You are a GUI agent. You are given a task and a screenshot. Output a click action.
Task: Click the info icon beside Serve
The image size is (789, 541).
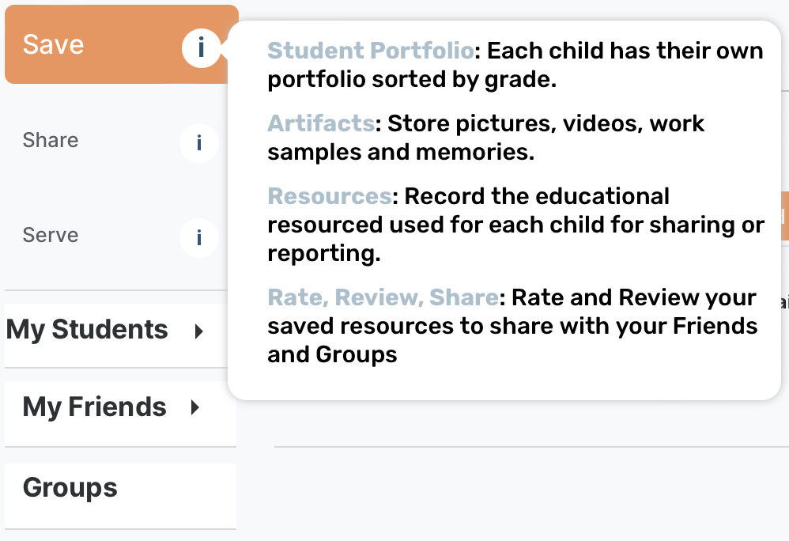click(x=198, y=237)
